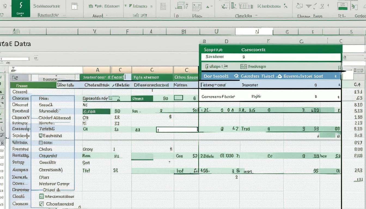Viewport: 366px width, 209px height.
Task: Click the small icon right of panel input row
Action: point(344,57)
